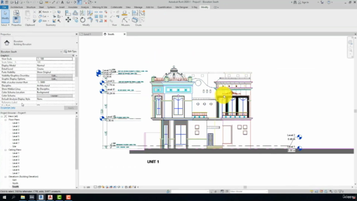Collapse the Floor Plans tree node
This screenshot has height=201, width=357.
(6, 119)
